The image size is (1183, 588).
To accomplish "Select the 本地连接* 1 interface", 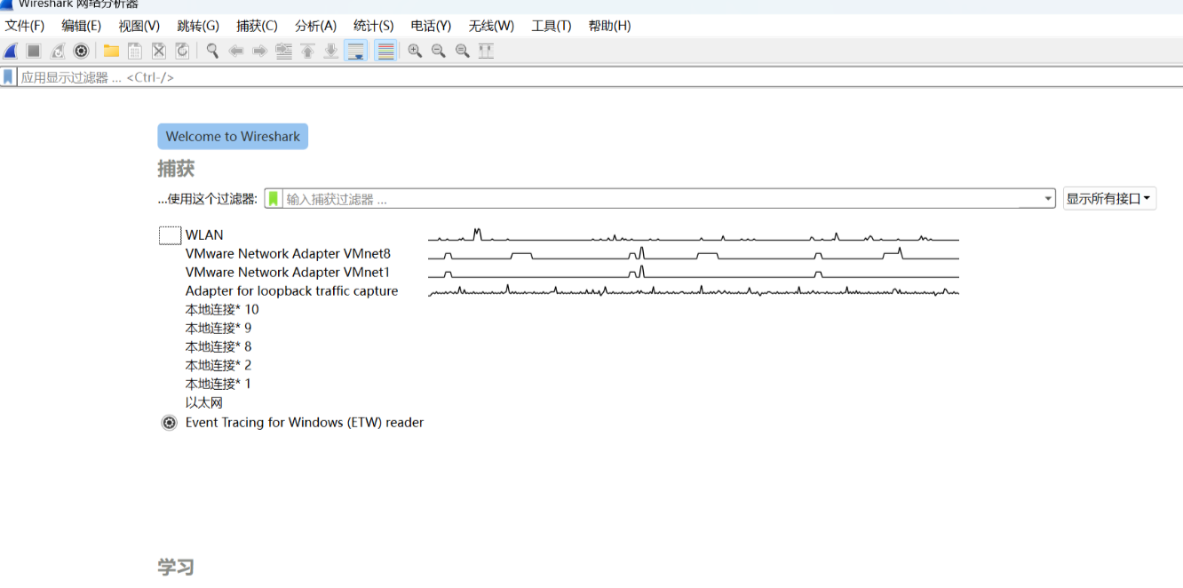I will tap(218, 385).
